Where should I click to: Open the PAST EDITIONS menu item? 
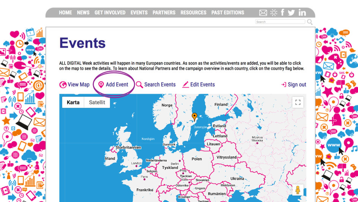tap(228, 13)
